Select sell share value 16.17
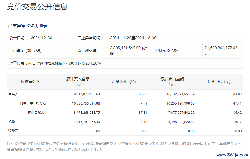Viewport: 250px width, 159px height. tap(237, 122)
